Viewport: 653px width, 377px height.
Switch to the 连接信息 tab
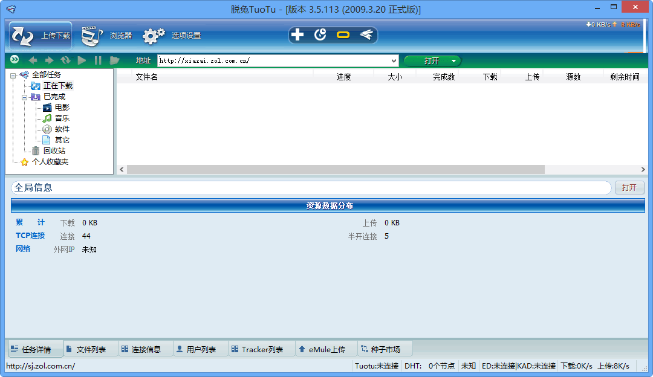(x=146, y=349)
